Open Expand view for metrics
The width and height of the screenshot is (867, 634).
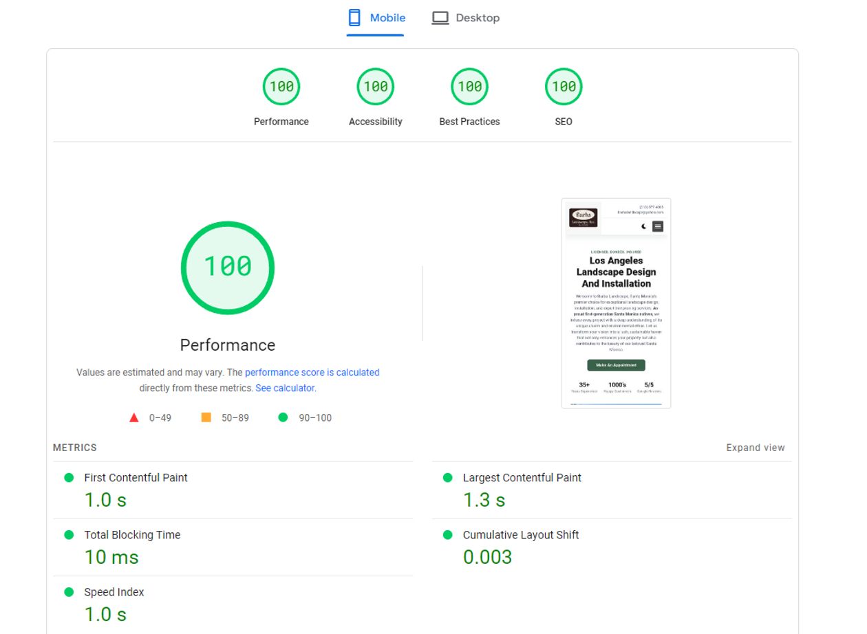755,447
